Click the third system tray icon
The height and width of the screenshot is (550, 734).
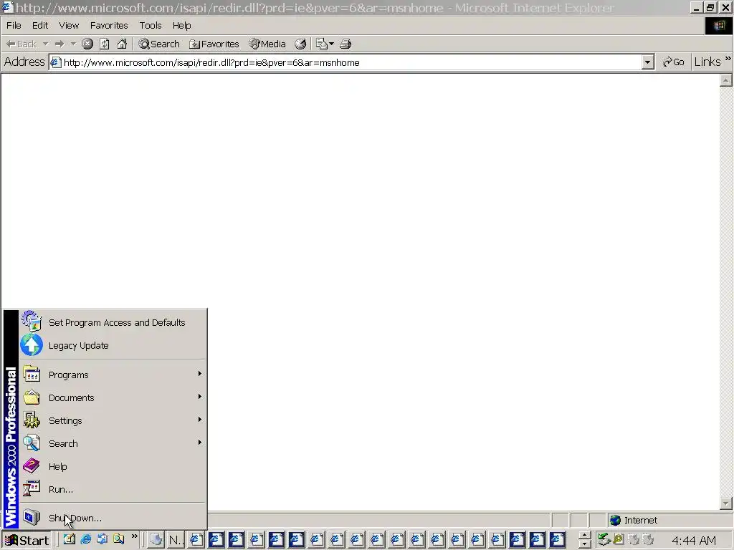click(634, 540)
